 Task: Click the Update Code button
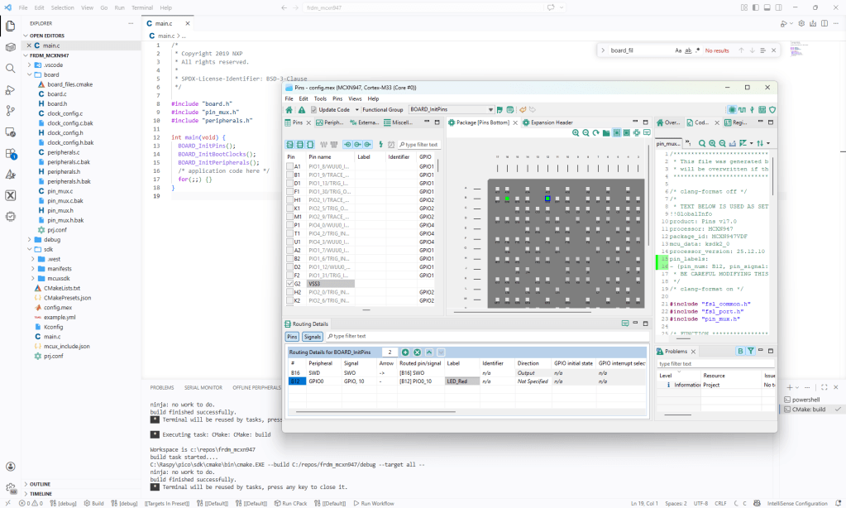click(330, 109)
